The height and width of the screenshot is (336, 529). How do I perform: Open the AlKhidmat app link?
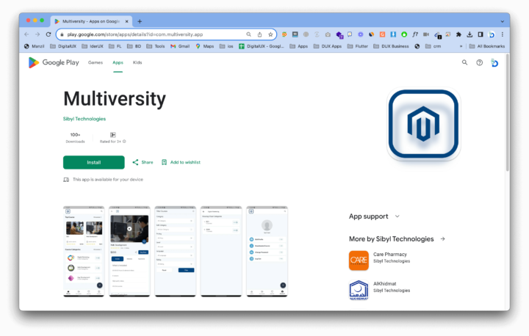pyautogui.click(x=384, y=284)
